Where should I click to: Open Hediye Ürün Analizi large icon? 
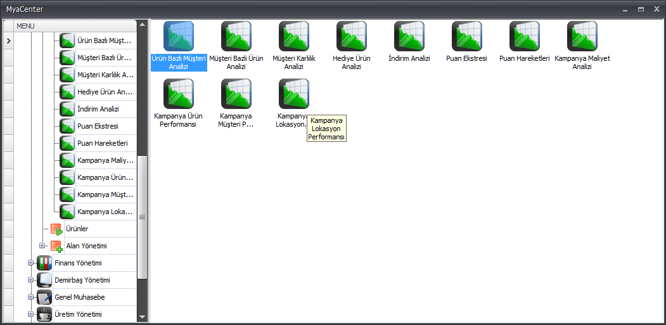tap(352, 36)
